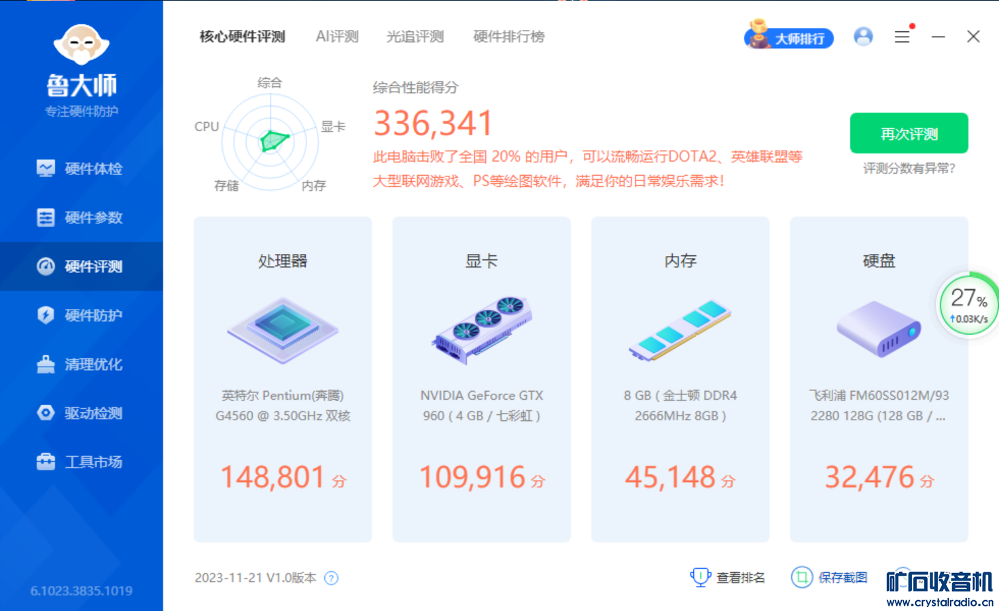Image resolution: width=999 pixels, height=611 pixels.
Task: Open 清理优化 menu item label
Action: pyautogui.click(x=94, y=364)
